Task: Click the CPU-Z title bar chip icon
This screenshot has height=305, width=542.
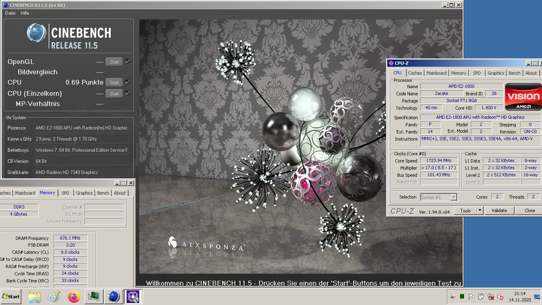Action: tap(391, 63)
